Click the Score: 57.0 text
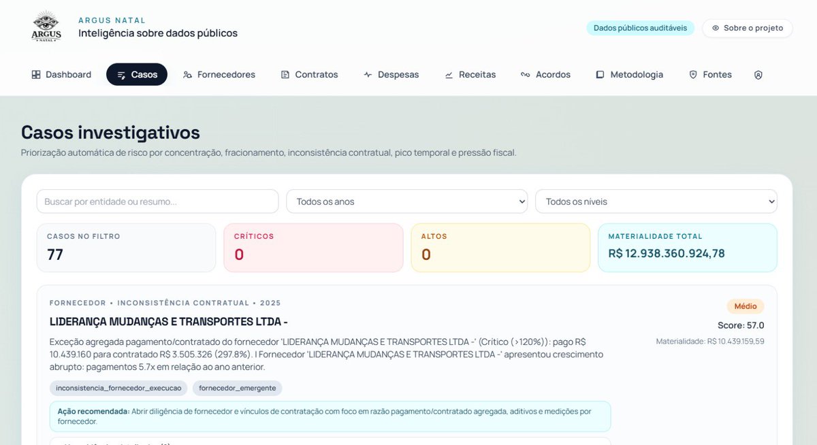The height and width of the screenshot is (445, 817). (741, 325)
